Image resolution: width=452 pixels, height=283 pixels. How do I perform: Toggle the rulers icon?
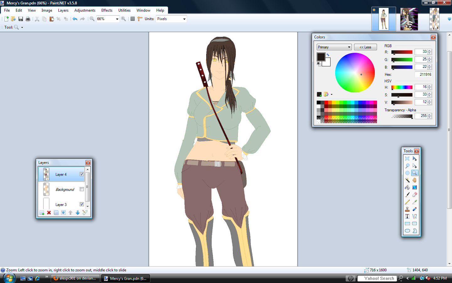140,19
